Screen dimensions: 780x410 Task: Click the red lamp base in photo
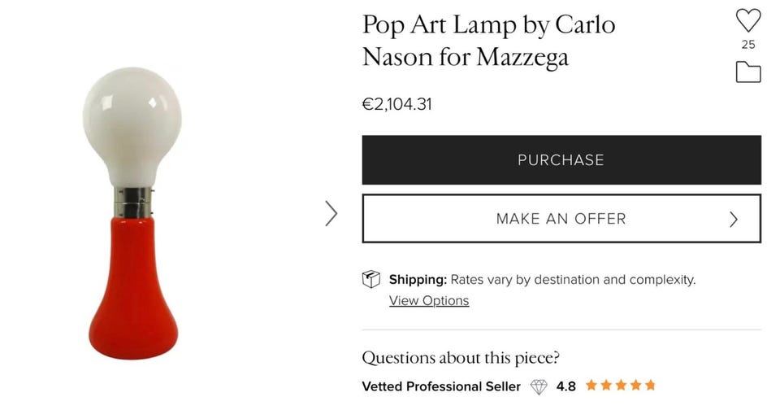click(132, 293)
